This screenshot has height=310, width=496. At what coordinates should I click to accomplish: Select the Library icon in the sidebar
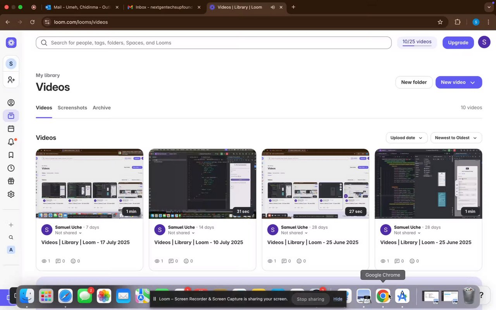click(11, 115)
